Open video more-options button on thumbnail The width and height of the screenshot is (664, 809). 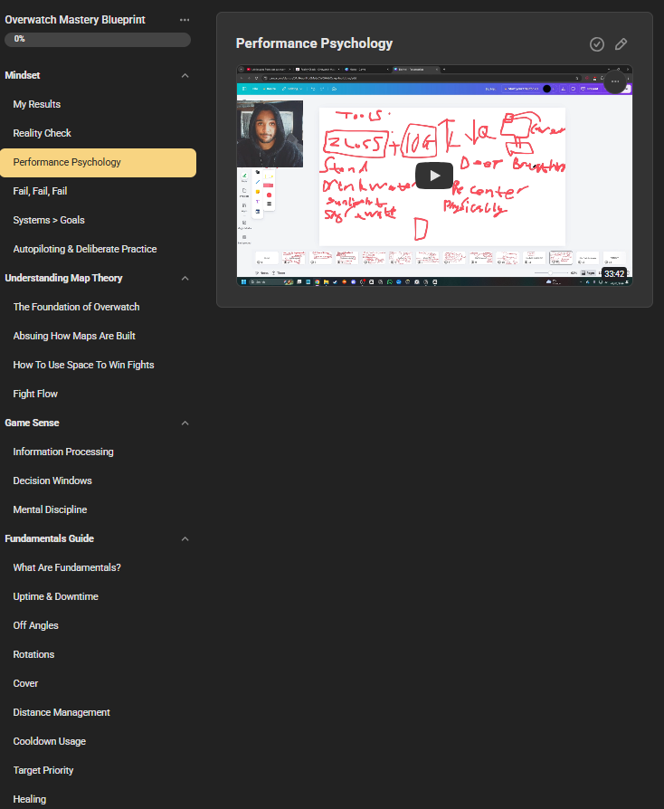click(615, 81)
